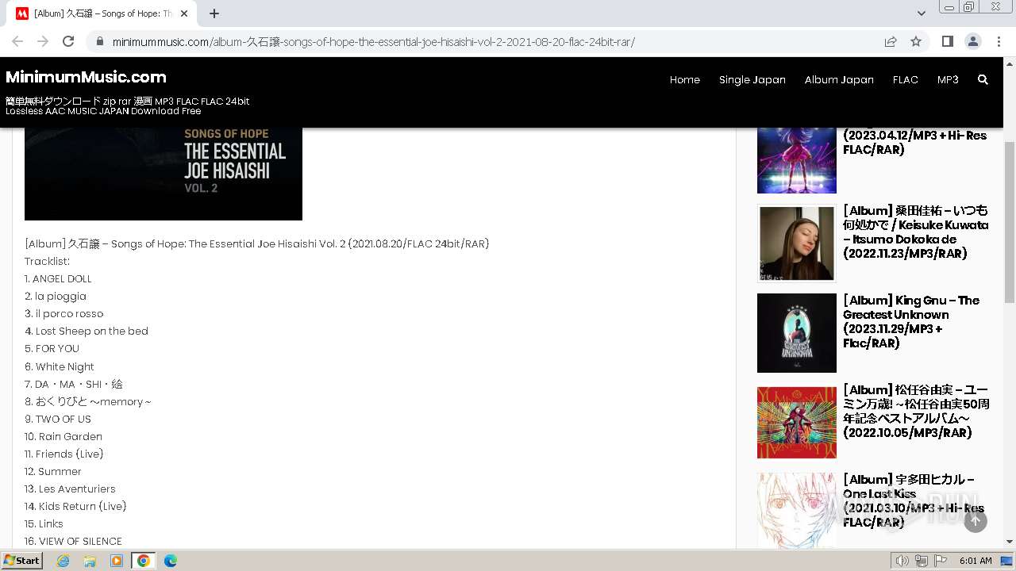1016x571 pixels.
Task: Click the track '6. White Night'
Action: (60, 366)
